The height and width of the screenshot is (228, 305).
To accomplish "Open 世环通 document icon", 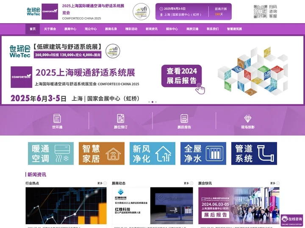I will pos(57,119).
